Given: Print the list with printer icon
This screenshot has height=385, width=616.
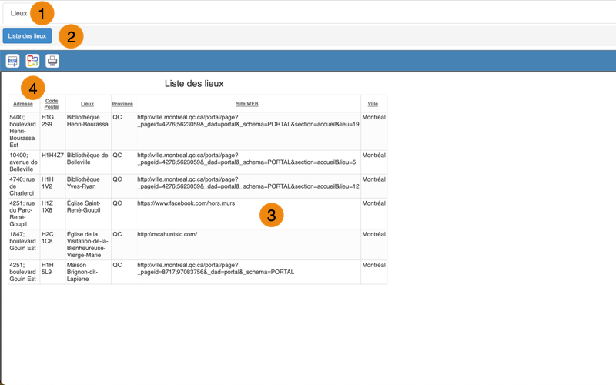Looking at the screenshot, I should [x=52, y=61].
